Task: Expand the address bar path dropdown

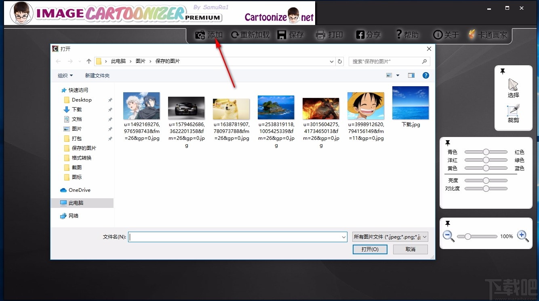Action: [x=332, y=62]
